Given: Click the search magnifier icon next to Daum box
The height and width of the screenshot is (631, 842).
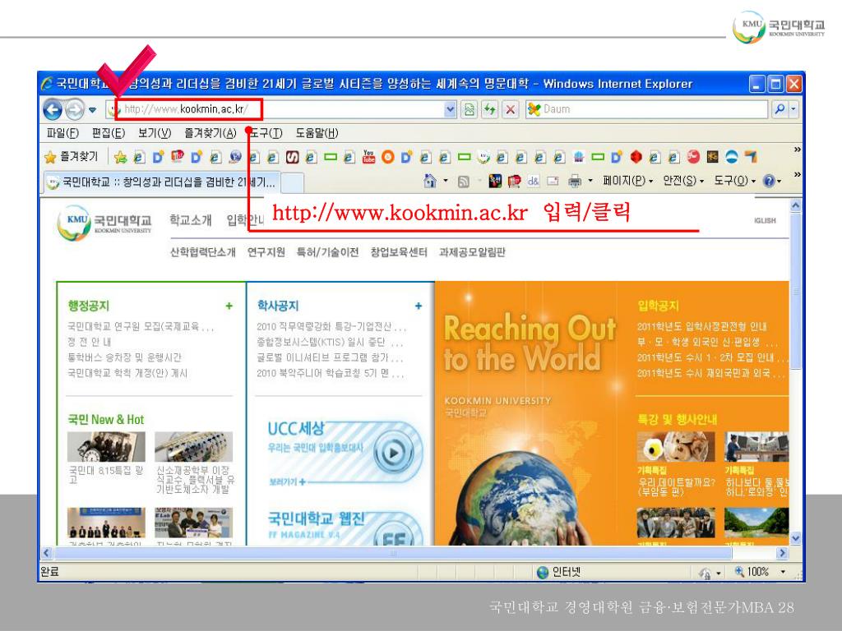Looking at the screenshot, I should pyautogui.click(x=780, y=109).
